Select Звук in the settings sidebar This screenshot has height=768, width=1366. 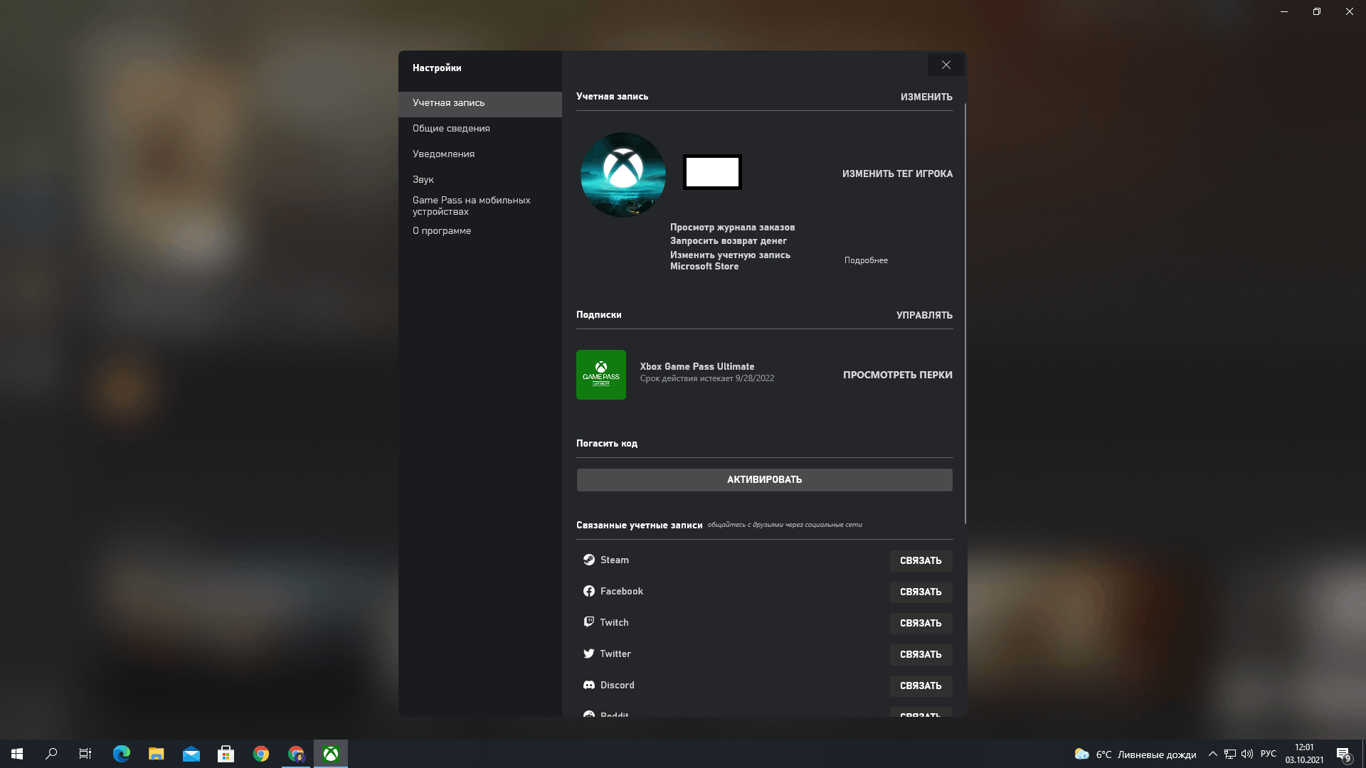(423, 179)
